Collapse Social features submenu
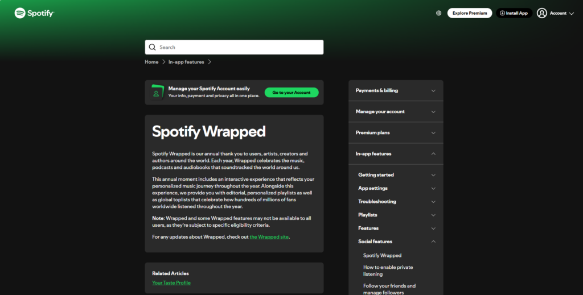 [396, 242]
